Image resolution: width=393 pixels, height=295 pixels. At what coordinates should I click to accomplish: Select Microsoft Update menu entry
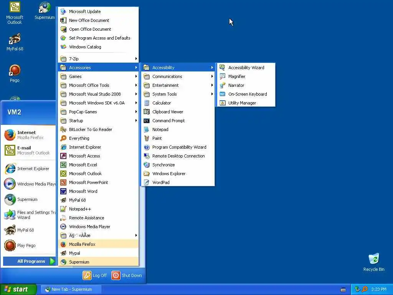coord(98,12)
